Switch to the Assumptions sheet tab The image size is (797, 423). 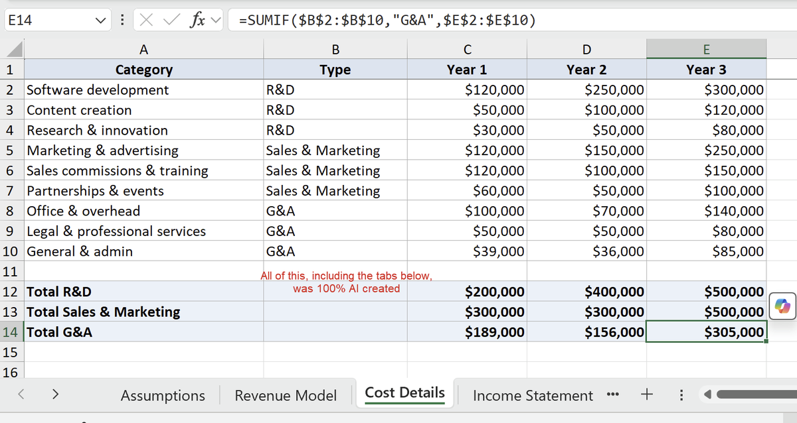point(163,396)
